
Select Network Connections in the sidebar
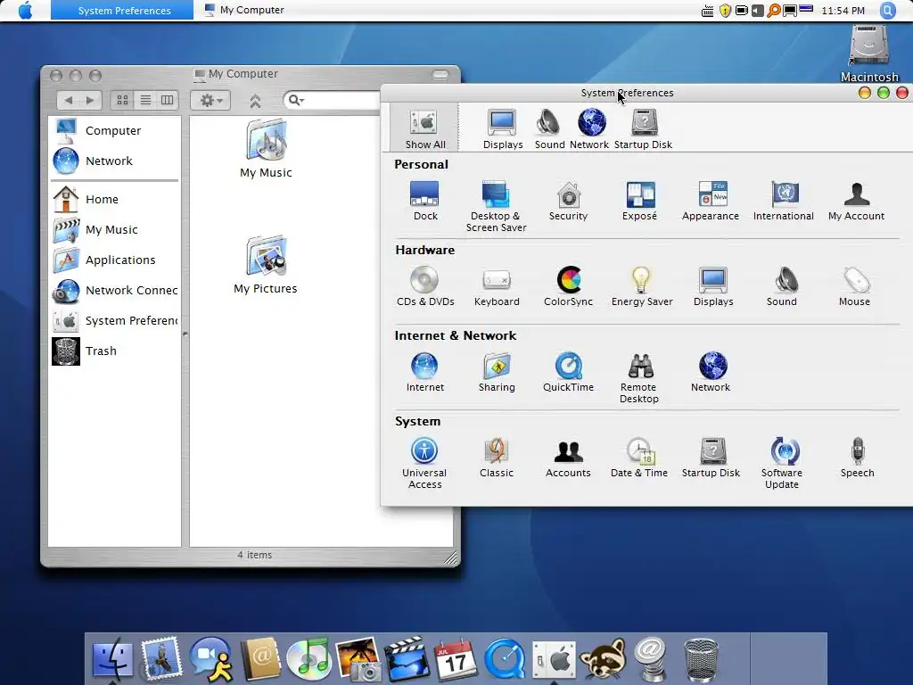click(115, 290)
